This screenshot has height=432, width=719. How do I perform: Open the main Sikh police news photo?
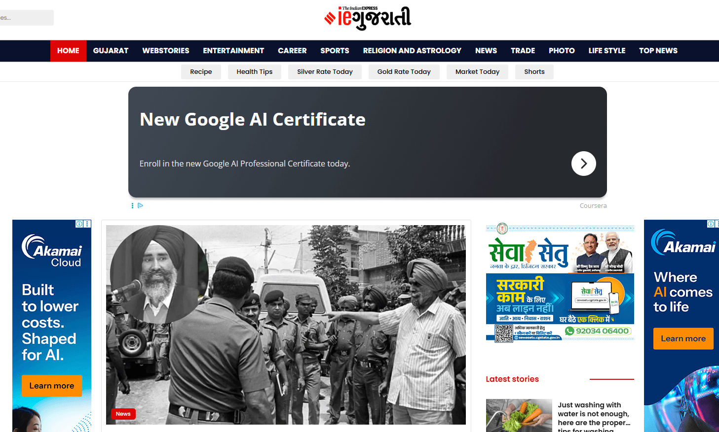(x=286, y=325)
